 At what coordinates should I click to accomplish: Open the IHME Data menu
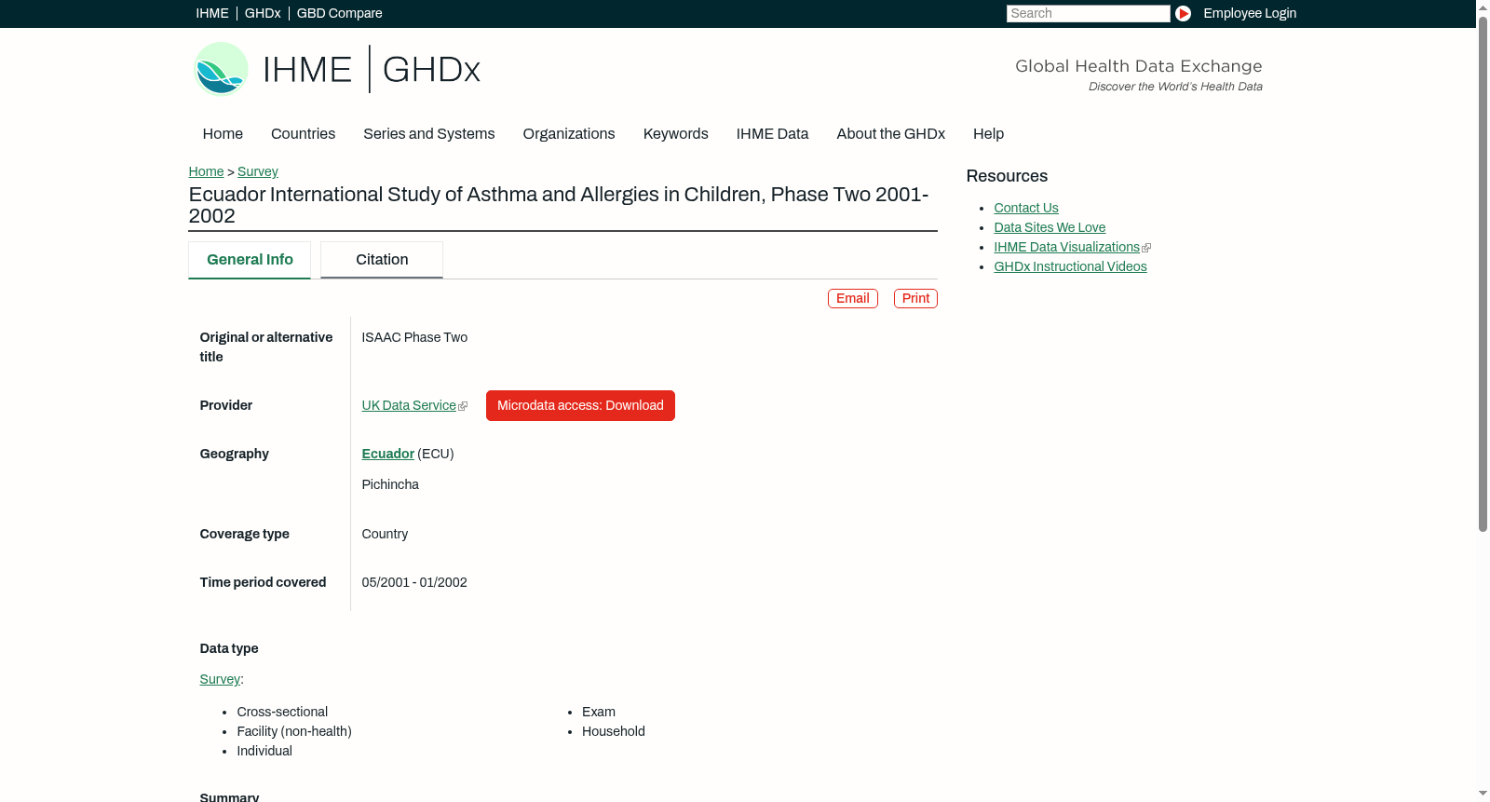(x=772, y=134)
